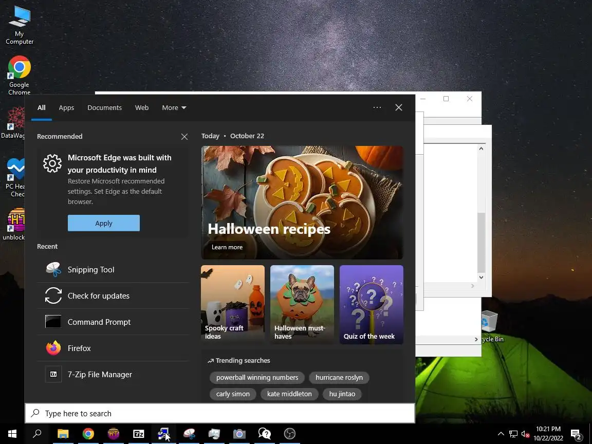Focus the Type here to search box
Viewport: 592px width, 444px height.
[220, 413]
